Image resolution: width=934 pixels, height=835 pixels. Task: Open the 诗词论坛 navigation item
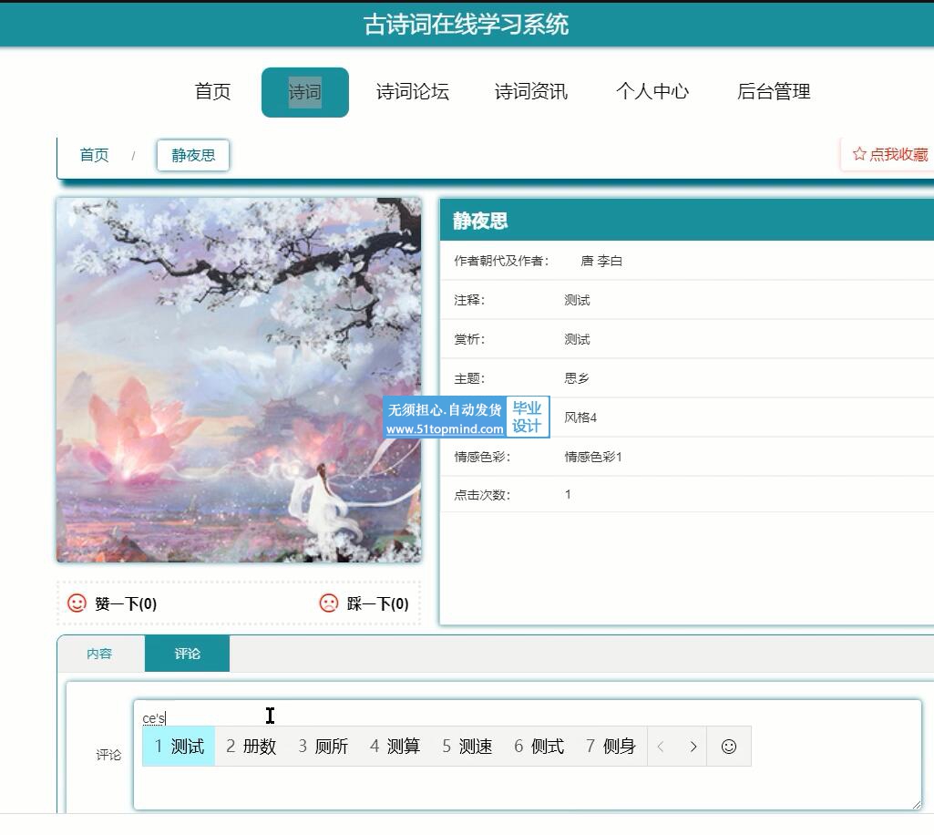[x=412, y=92]
